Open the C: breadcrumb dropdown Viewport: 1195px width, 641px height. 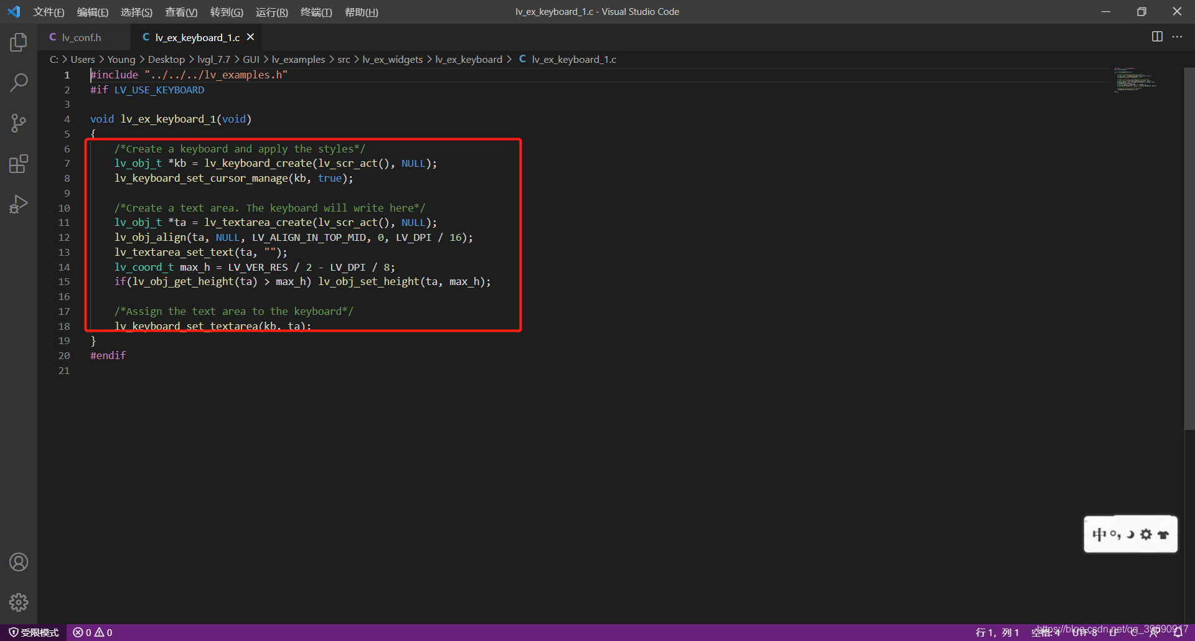[54, 59]
